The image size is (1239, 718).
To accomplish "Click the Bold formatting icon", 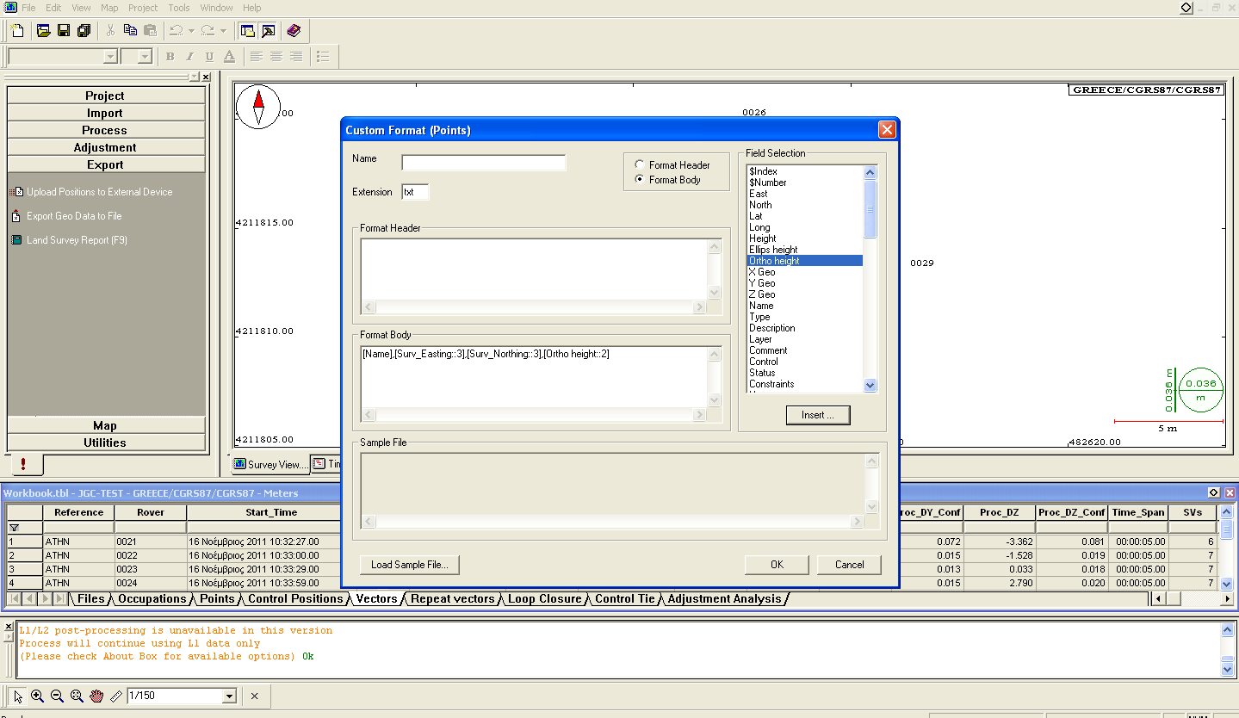I will 170,57.
